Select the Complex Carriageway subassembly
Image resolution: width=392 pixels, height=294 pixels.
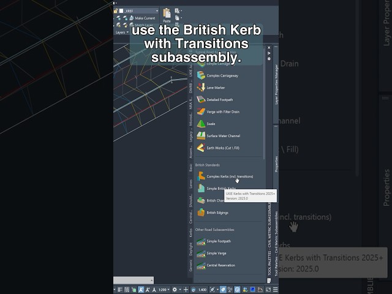pos(217,75)
